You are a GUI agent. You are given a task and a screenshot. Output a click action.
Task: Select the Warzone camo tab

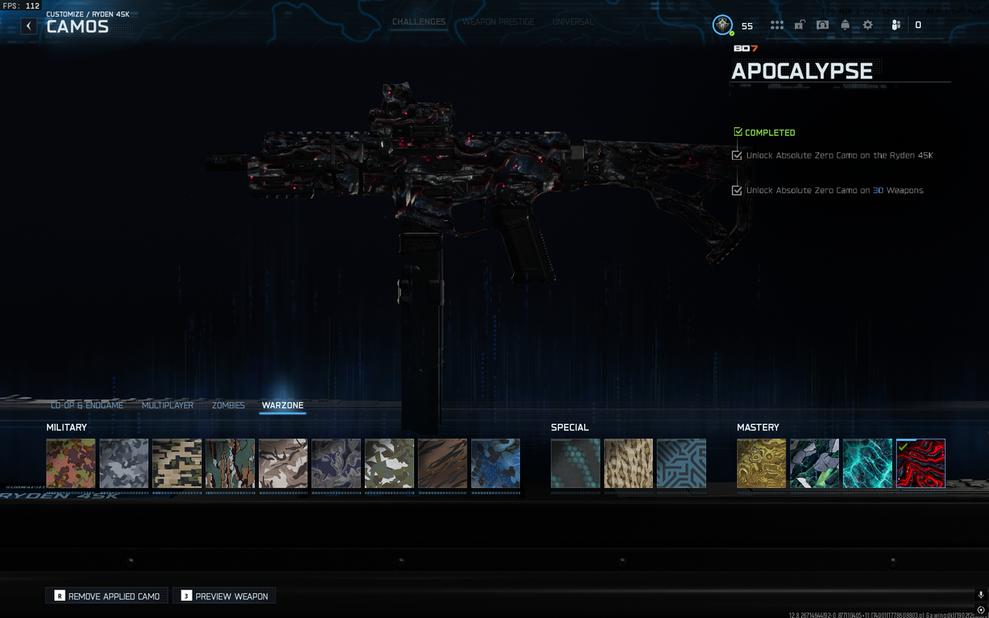tap(282, 406)
